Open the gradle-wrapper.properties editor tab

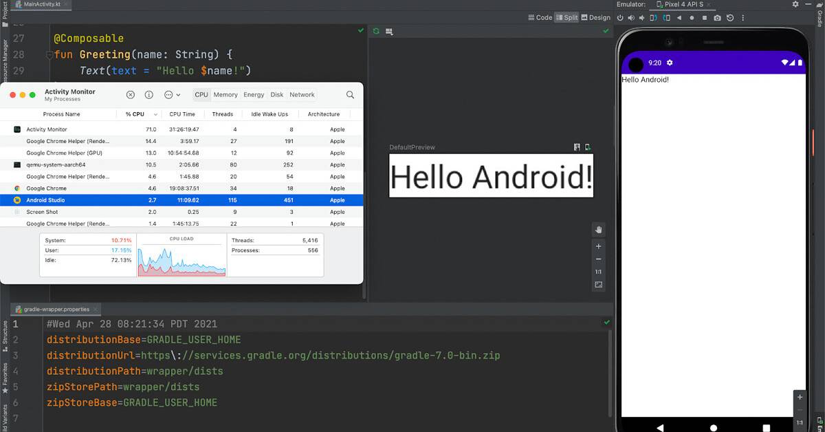point(56,309)
